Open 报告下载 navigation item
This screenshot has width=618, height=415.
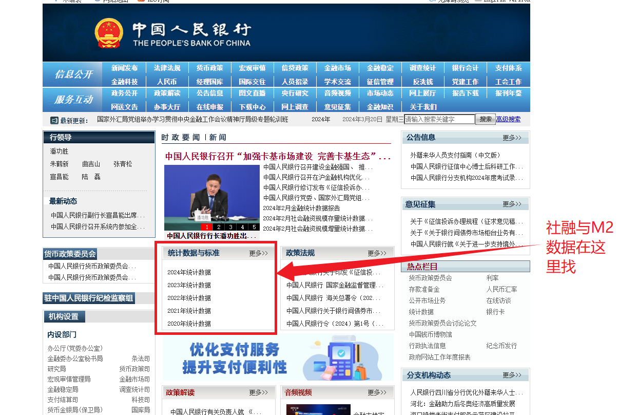coord(466,93)
